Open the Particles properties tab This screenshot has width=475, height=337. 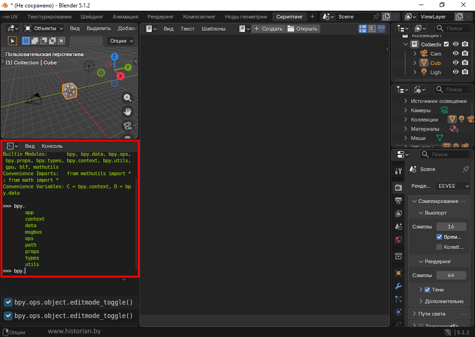coord(398,299)
